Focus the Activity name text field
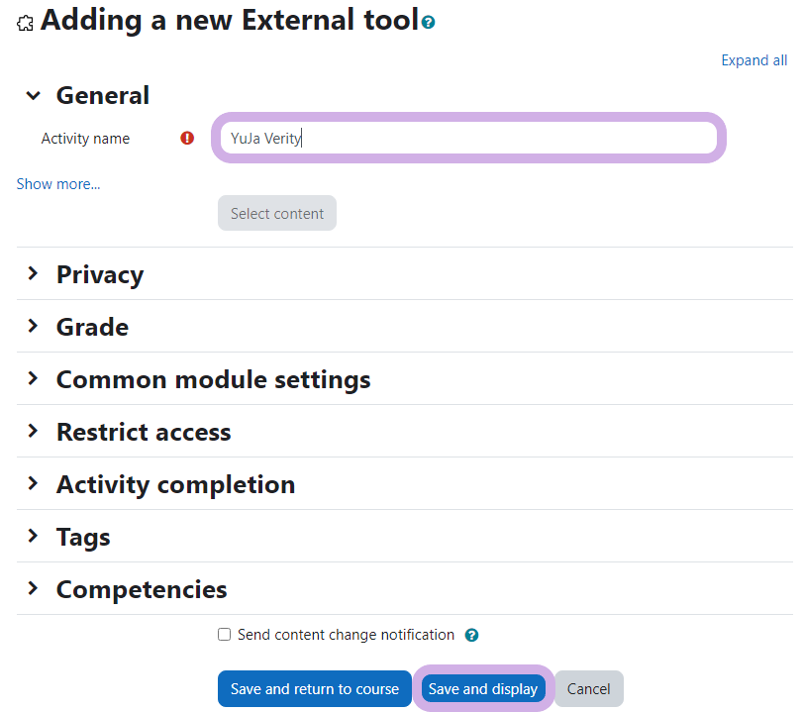803x712 pixels. click(x=467, y=139)
